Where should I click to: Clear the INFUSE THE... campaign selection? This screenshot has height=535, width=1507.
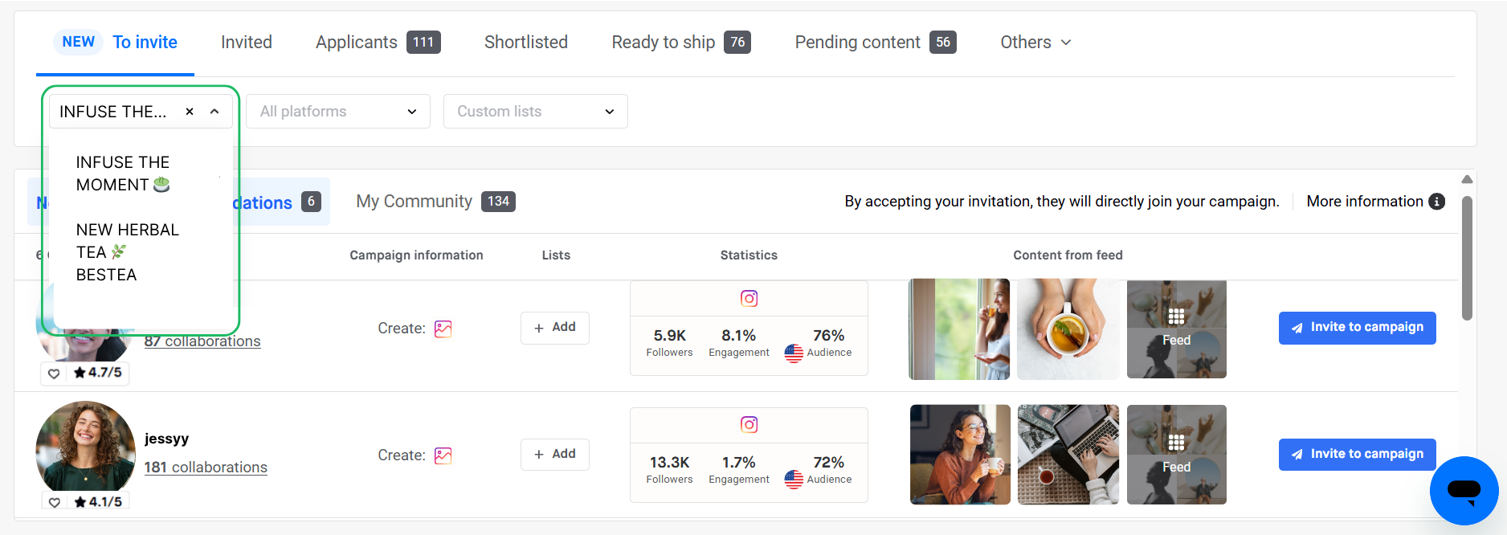190,112
